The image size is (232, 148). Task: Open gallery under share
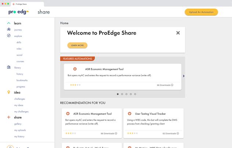tap(18, 124)
